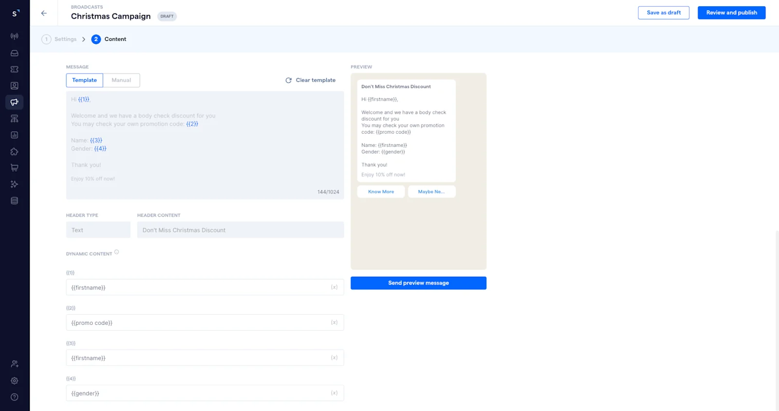Image resolution: width=779 pixels, height=411 pixels.
Task: Click Send preview message button
Action: 418,283
